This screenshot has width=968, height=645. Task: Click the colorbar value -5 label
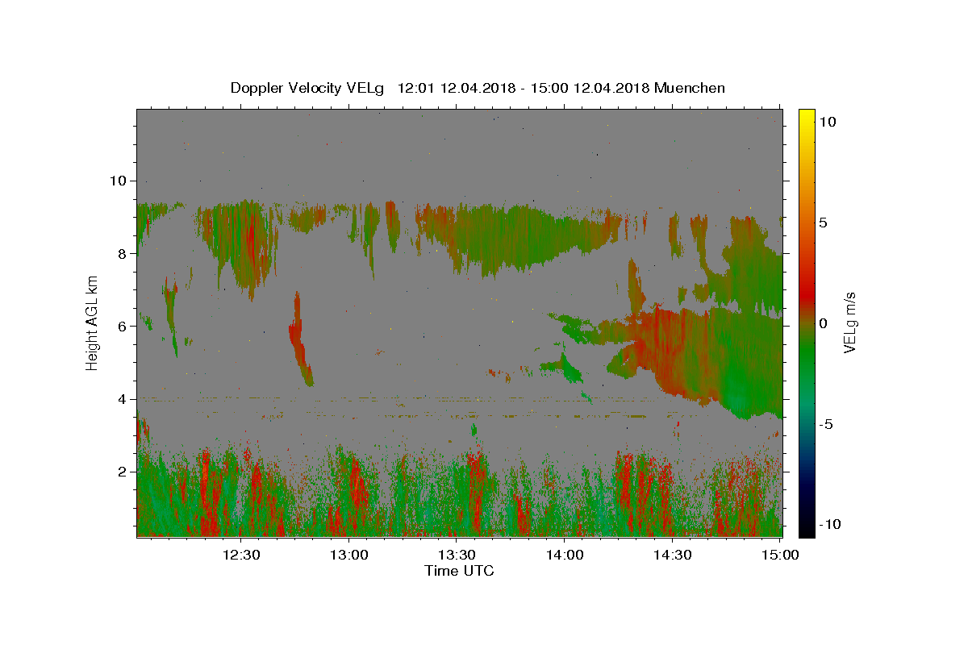click(x=827, y=424)
